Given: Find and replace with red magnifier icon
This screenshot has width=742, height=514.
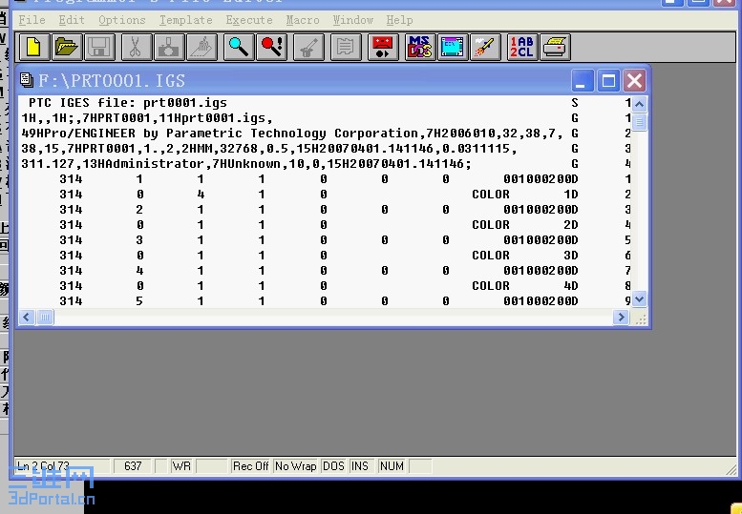Looking at the screenshot, I should [271, 48].
